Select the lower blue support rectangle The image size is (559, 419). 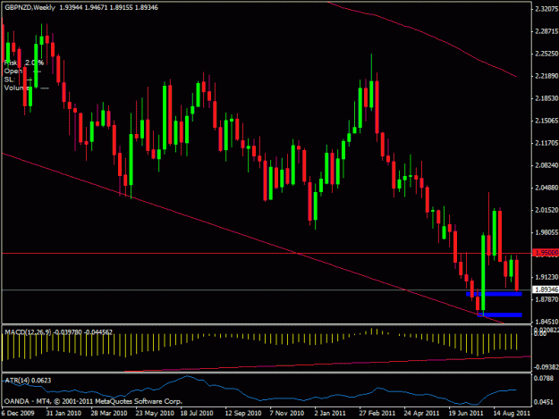[499, 315]
